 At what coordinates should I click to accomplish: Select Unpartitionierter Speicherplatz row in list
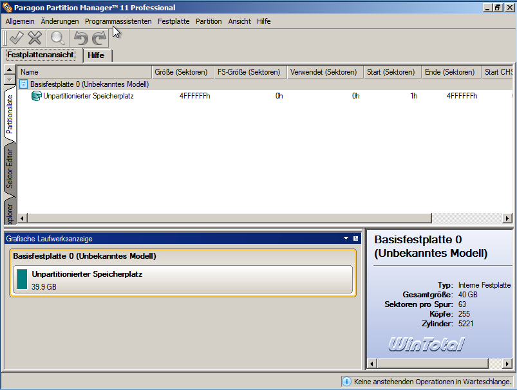265,96
